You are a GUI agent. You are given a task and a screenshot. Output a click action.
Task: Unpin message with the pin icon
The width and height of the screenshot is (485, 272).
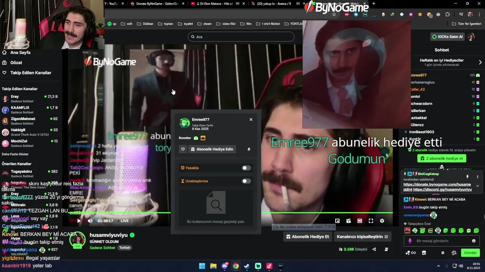coord(467,176)
